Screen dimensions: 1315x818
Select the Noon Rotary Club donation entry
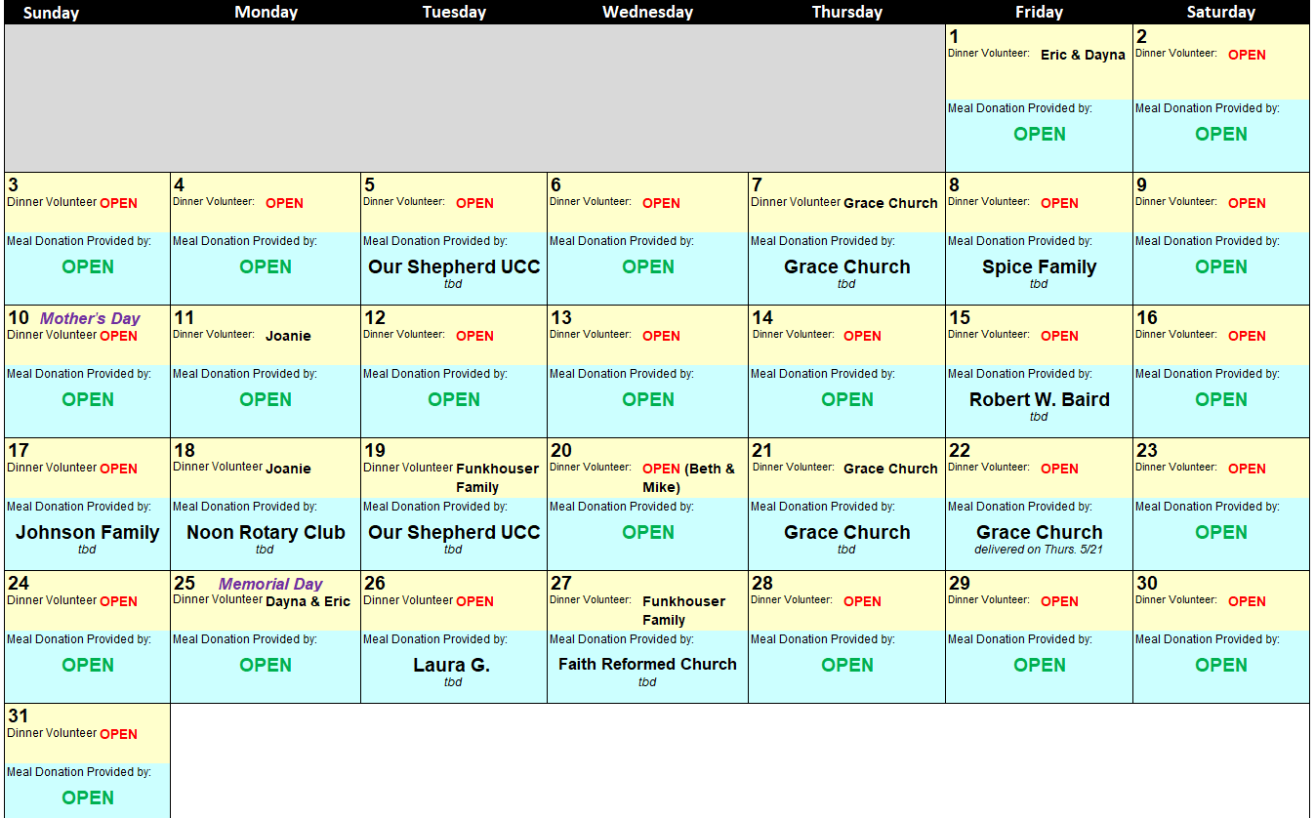266,532
